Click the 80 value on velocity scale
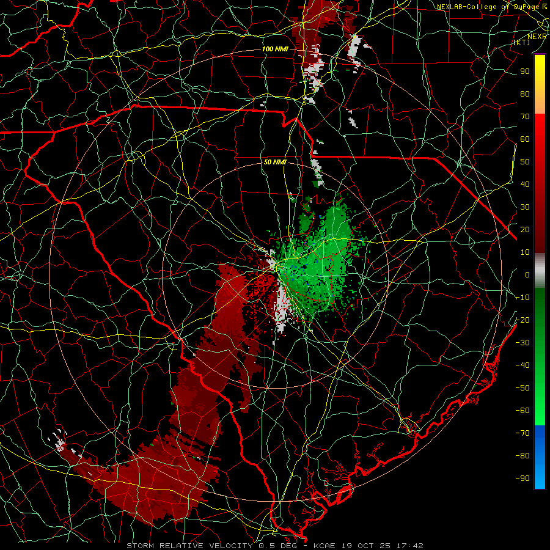The height and width of the screenshot is (550, 550). point(525,94)
